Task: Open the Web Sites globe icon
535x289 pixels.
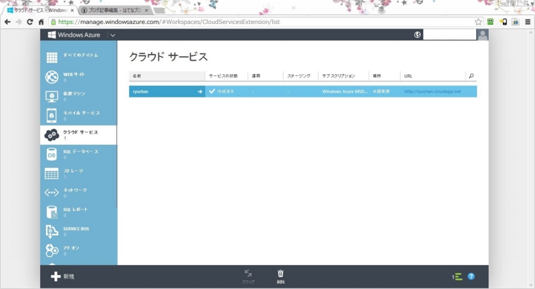Action: [x=52, y=77]
